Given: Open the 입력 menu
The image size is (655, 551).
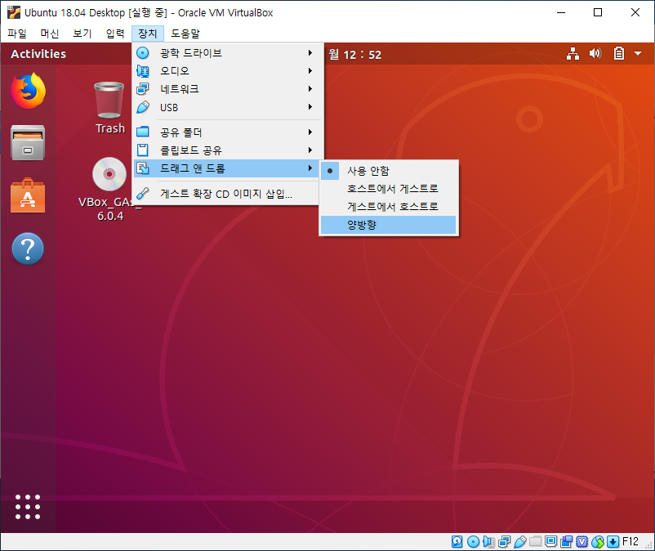Looking at the screenshot, I should pos(115,34).
